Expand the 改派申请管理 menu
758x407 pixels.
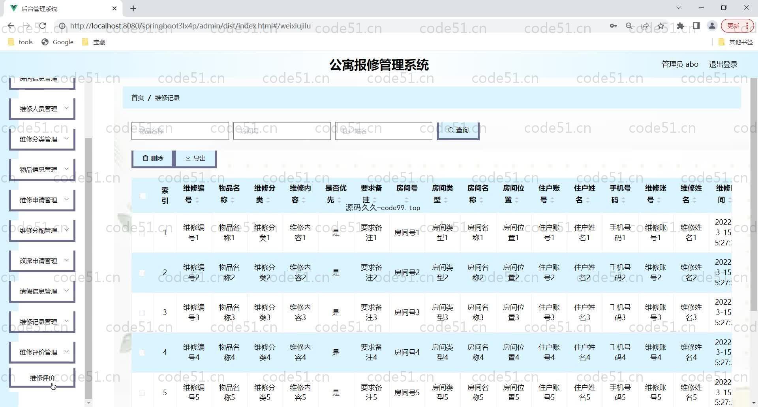coord(42,261)
